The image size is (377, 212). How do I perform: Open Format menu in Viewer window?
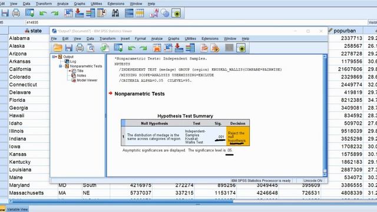coord(140,39)
